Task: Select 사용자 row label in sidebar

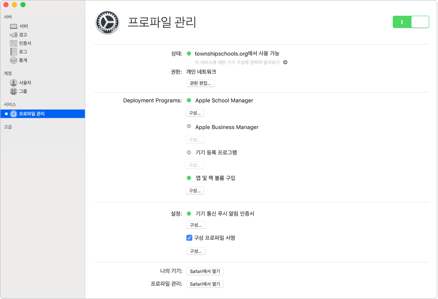Action: (25, 83)
